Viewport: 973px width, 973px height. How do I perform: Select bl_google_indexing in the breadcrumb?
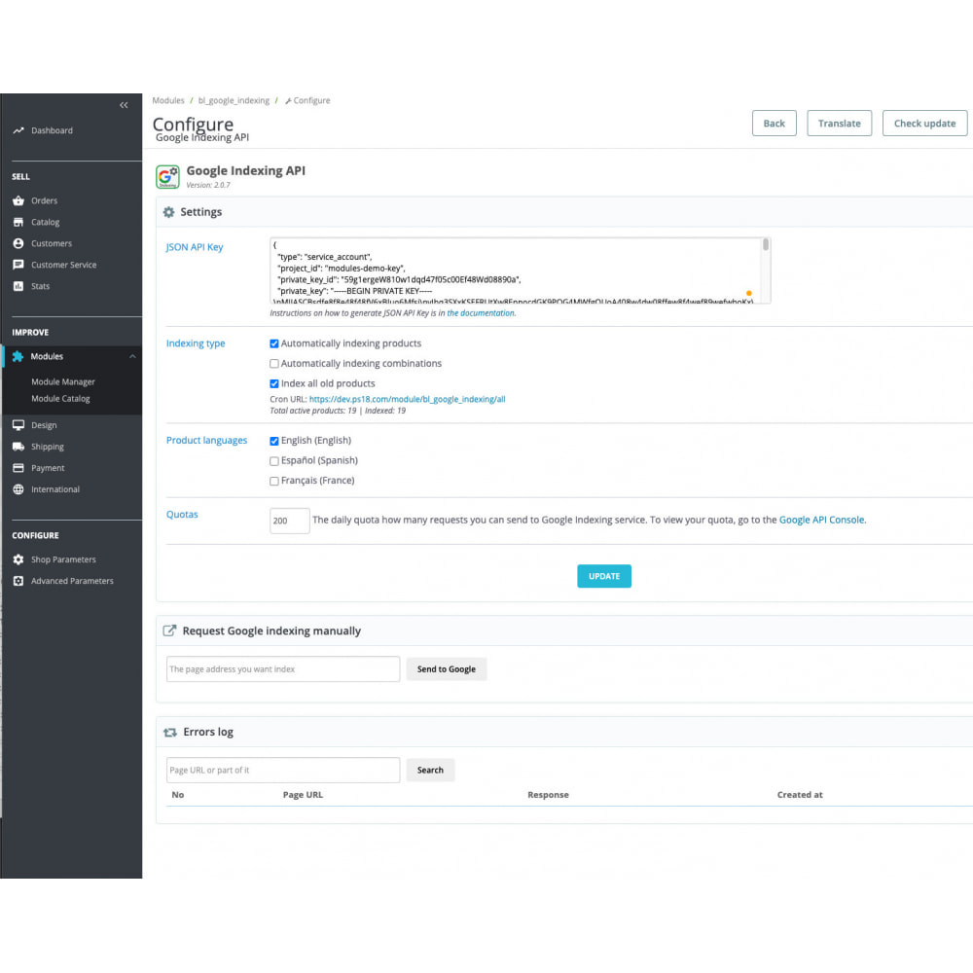coord(234,100)
